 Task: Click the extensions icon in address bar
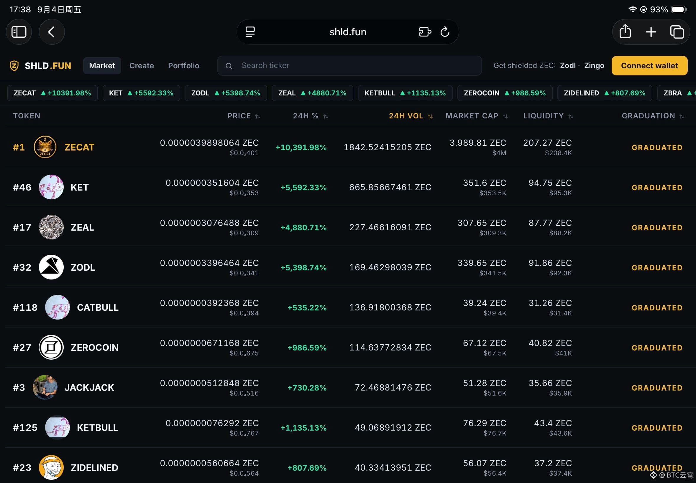point(425,32)
